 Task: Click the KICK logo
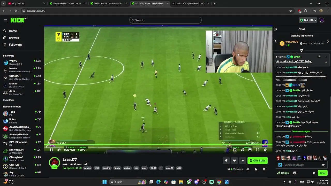click(19, 20)
